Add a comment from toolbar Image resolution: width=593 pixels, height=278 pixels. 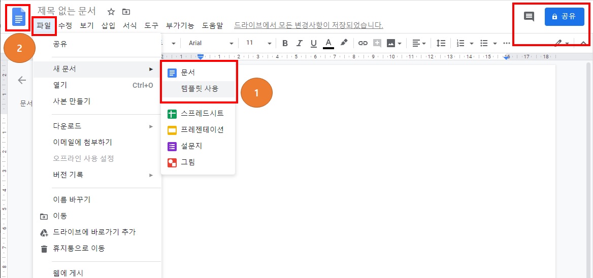(377, 44)
